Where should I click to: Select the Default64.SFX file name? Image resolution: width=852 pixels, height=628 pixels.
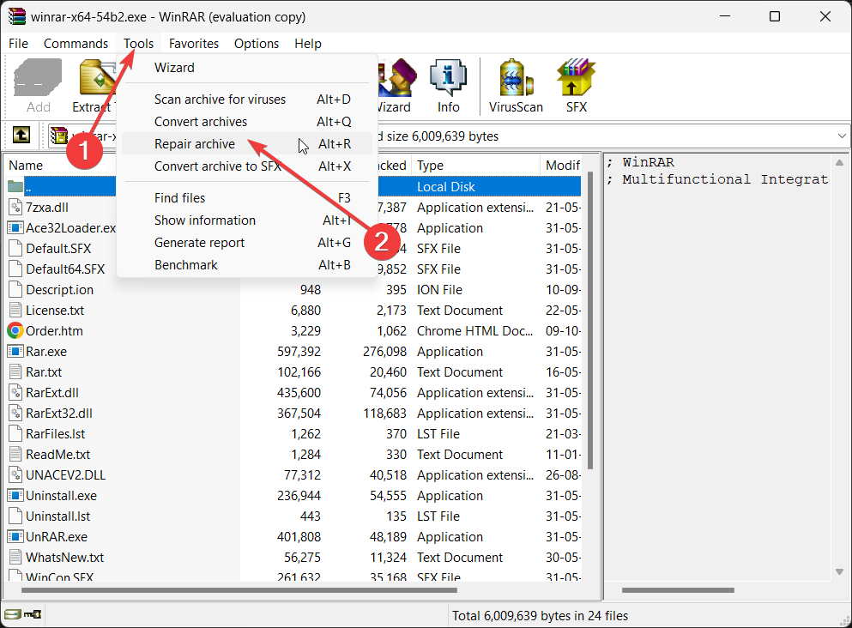pos(65,269)
